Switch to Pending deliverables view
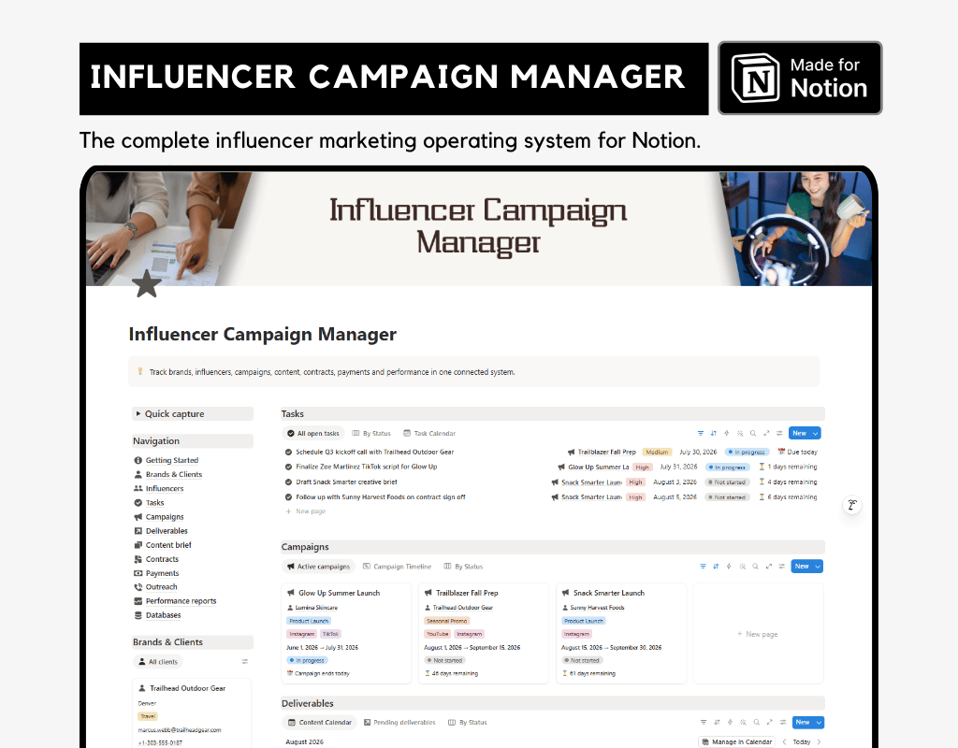The height and width of the screenshot is (748, 958). 399,723
